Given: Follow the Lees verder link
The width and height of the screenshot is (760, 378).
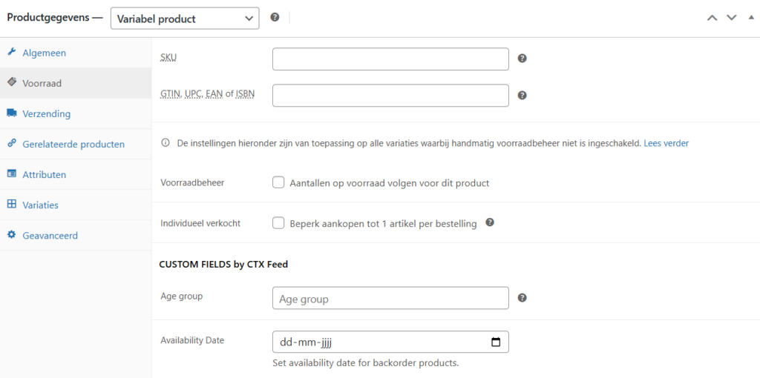Looking at the screenshot, I should [666, 143].
